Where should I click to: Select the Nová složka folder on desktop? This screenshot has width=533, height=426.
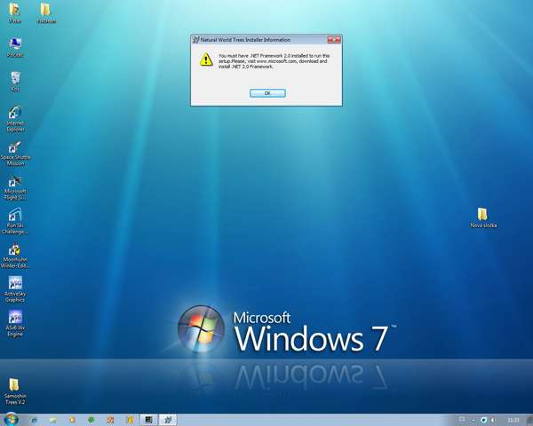483,217
